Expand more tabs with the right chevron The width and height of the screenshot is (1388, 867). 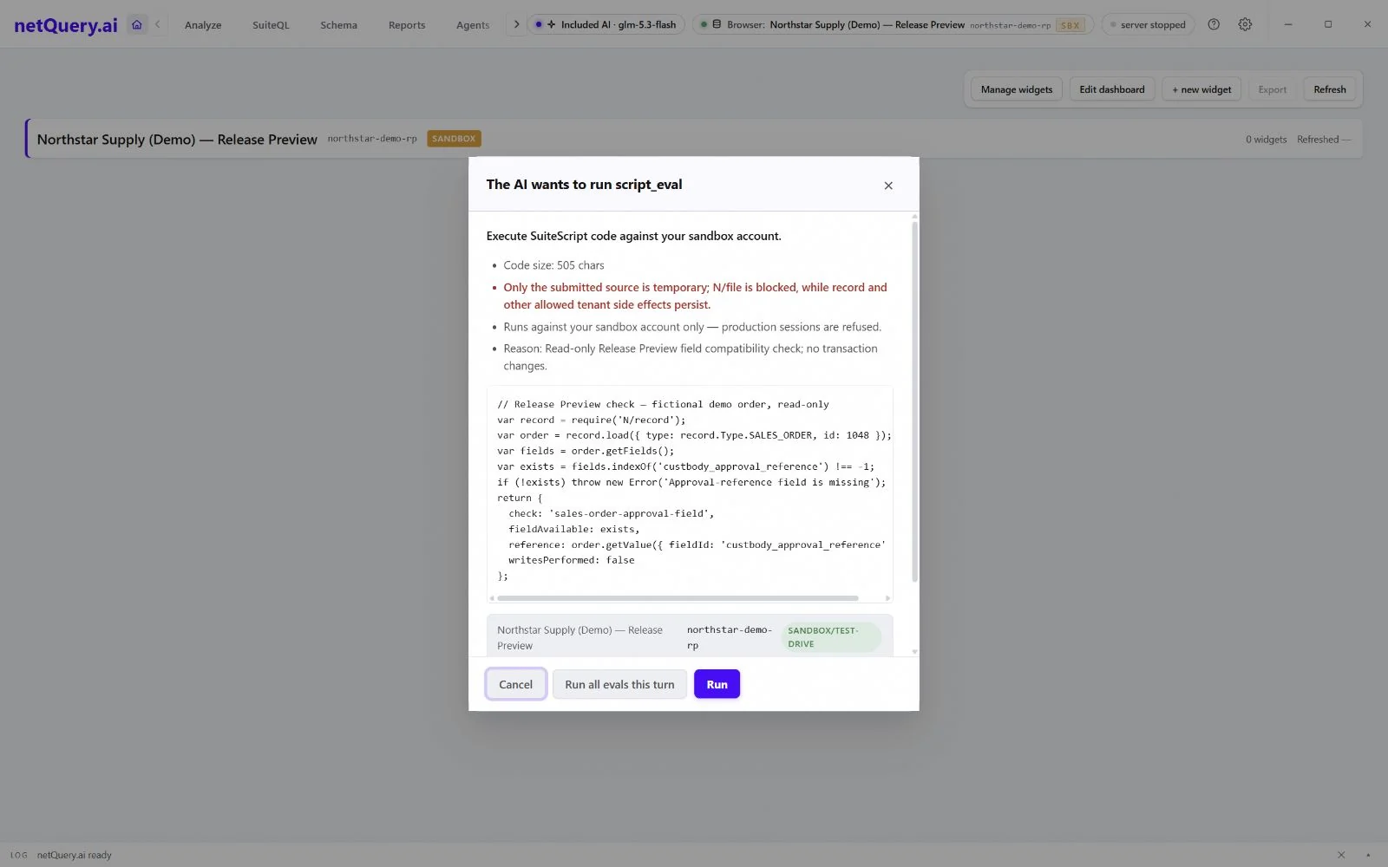pos(516,24)
